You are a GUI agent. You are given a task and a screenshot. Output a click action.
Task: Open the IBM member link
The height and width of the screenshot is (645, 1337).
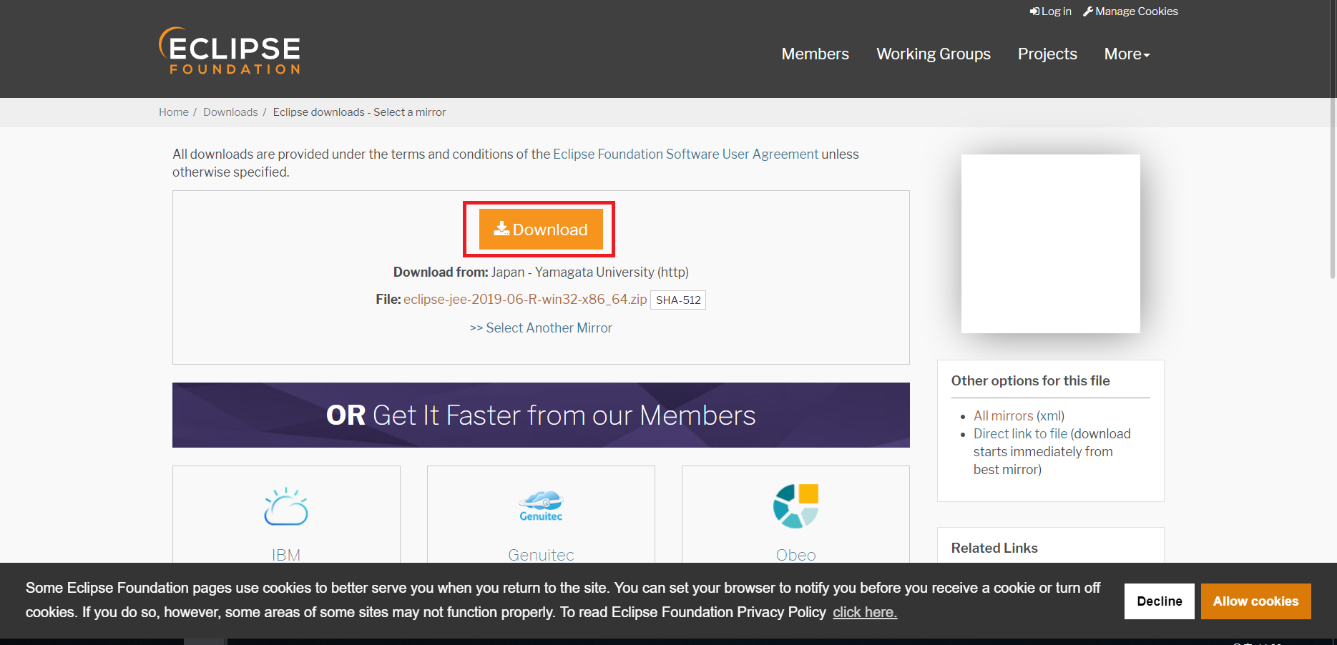[x=286, y=555]
